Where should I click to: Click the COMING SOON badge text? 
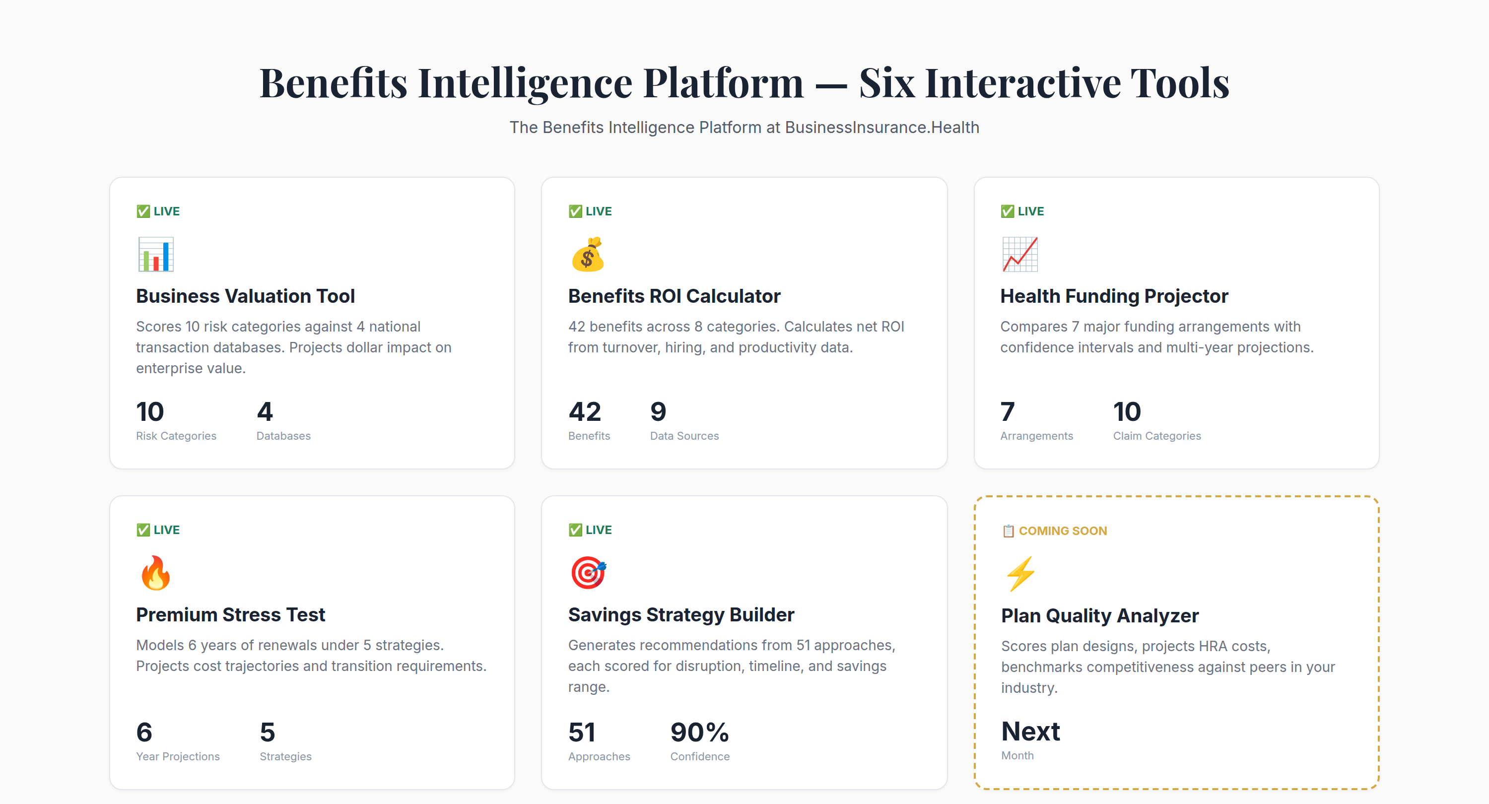tap(1063, 531)
